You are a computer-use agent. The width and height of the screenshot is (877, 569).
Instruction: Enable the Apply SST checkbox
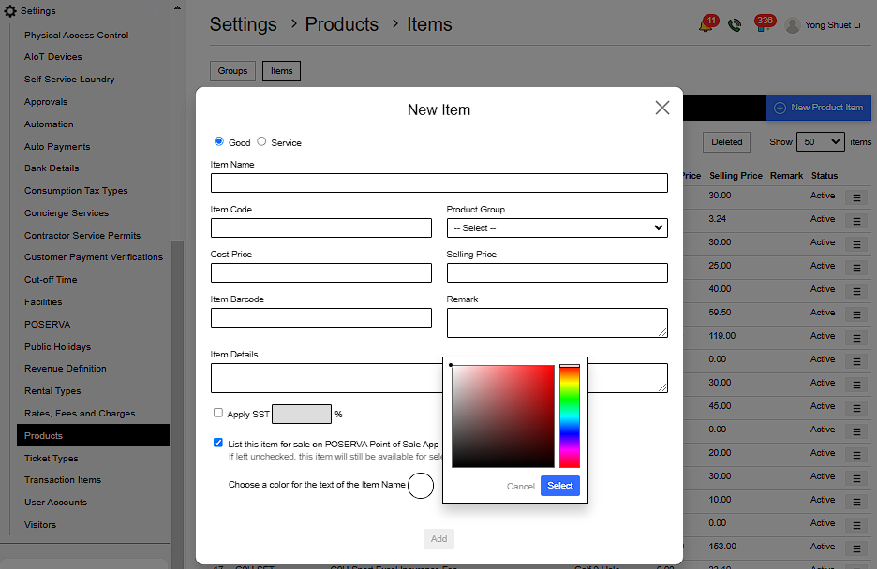tap(218, 413)
